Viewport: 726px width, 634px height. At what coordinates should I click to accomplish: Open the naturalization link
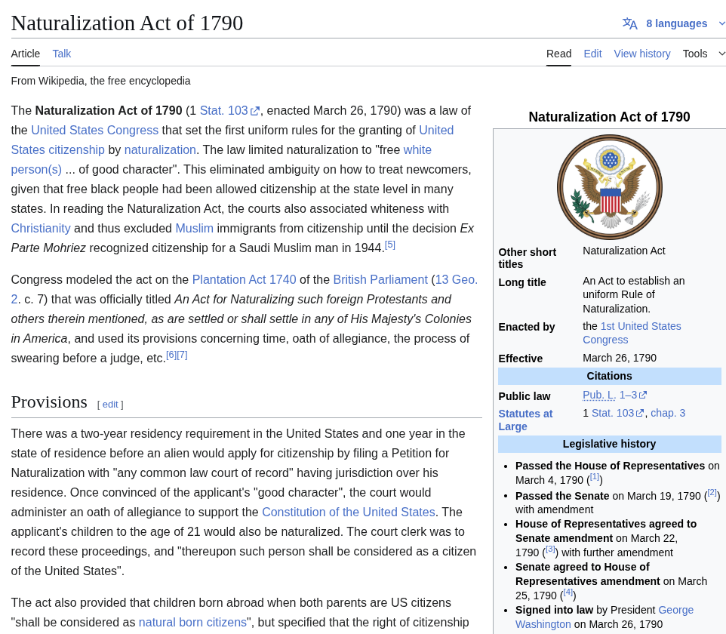[x=160, y=150]
